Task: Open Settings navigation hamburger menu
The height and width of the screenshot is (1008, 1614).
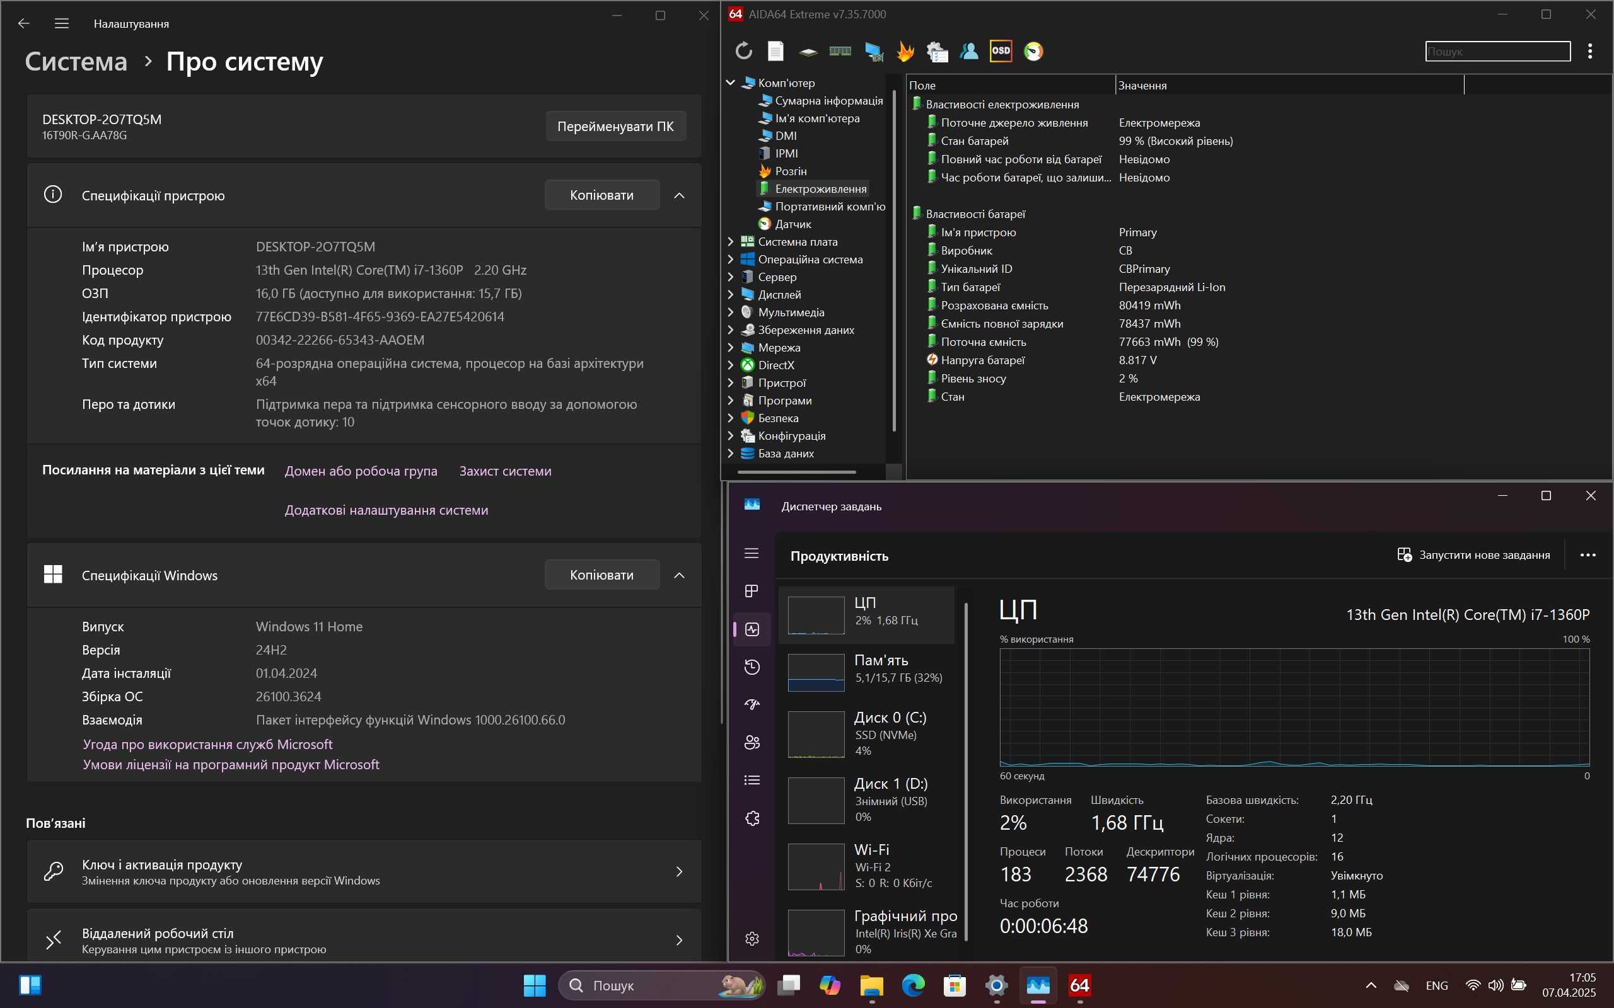Action: pyautogui.click(x=61, y=23)
